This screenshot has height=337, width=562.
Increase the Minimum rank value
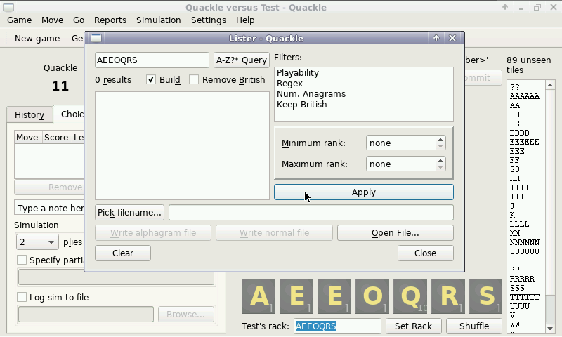pyautogui.click(x=440, y=139)
